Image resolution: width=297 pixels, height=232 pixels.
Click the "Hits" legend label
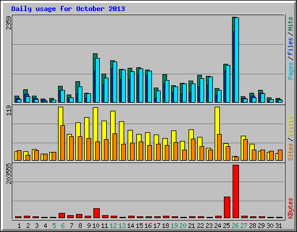coord(291,24)
